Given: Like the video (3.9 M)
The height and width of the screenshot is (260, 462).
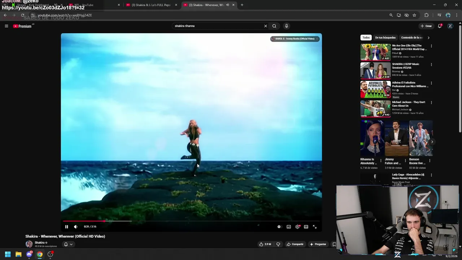Looking at the screenshot, I should click(265, 244).
